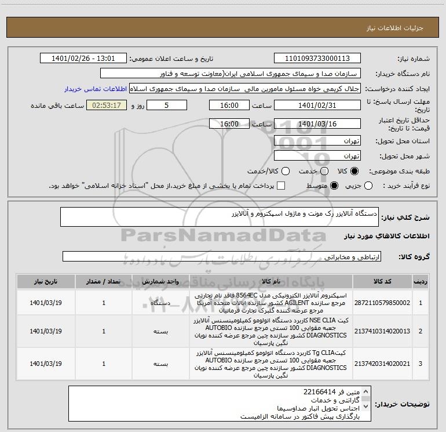Click need date 1401/03/19 in row 2

46,331
